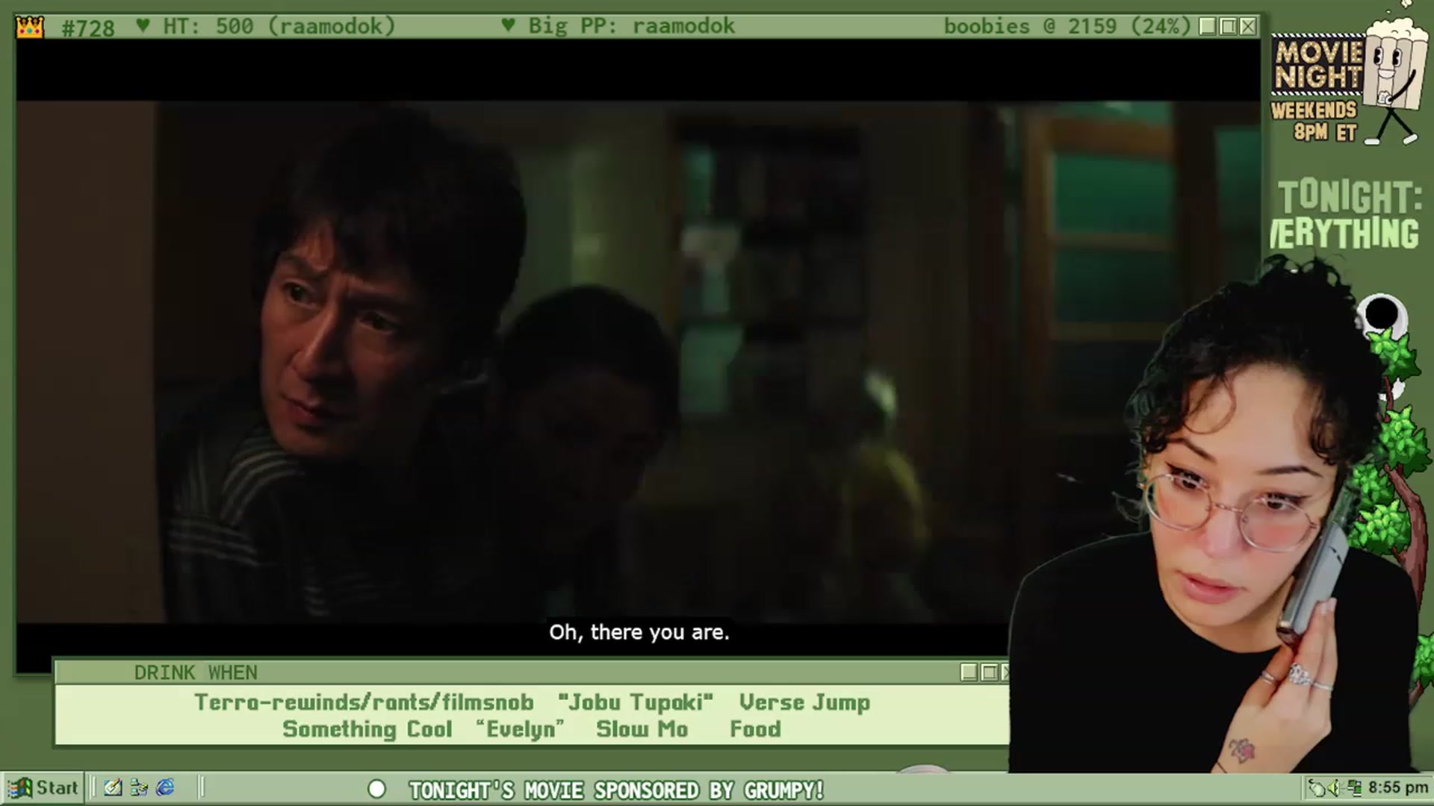
Task: Minimize the movie player window
Action: (x=1208, y=27)
